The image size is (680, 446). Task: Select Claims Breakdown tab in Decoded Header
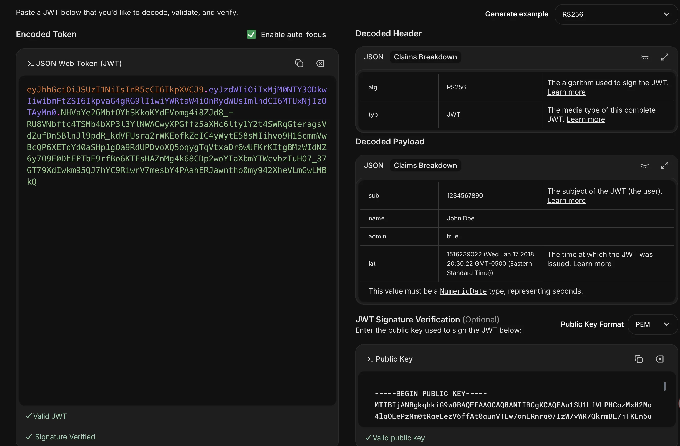(x=425, y=57)
